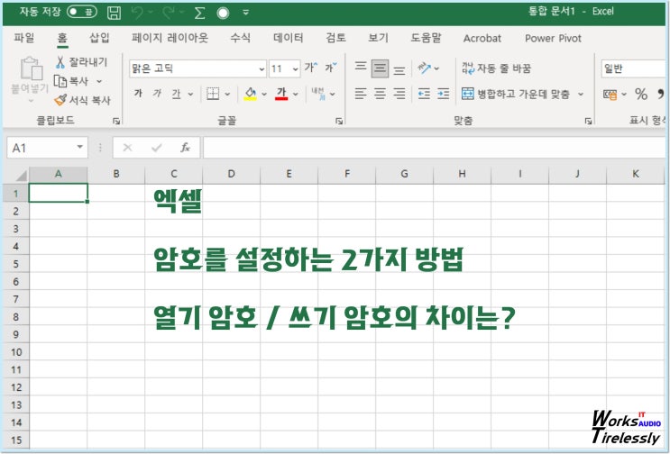Viewport: 670px width, 454px height.
Task: Open clipboard (클립보드) group dialog launcher
Action: point(116,122)
